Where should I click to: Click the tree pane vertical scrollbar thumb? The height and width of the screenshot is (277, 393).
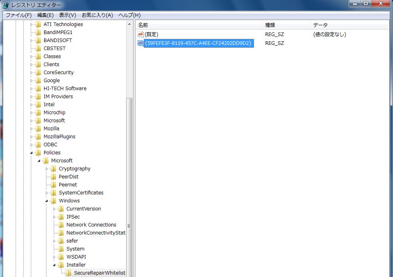click(x=129, y=187)
